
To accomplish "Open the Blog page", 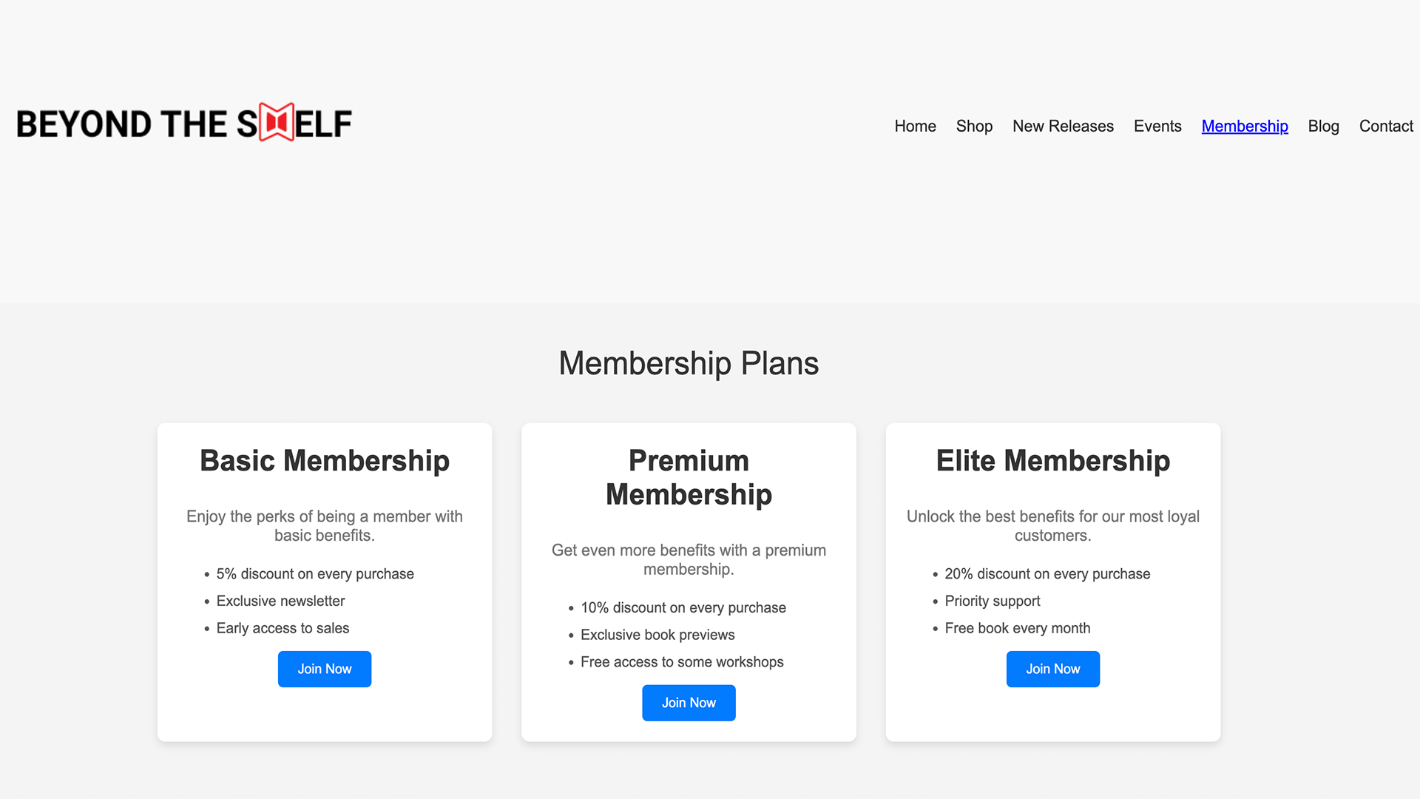I will [1323, 126].
